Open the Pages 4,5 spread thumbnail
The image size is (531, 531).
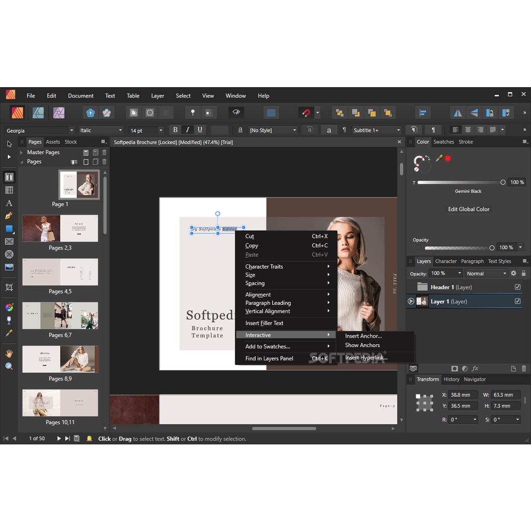[x=60, y=272]
